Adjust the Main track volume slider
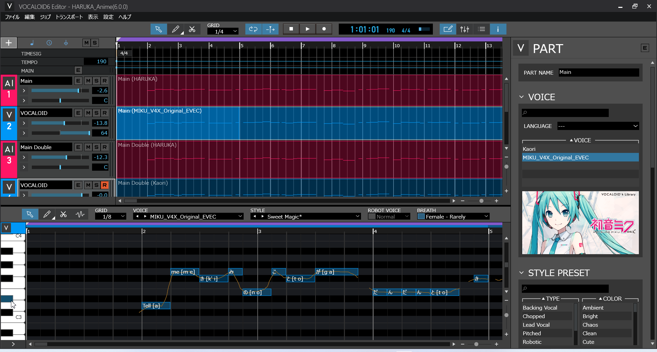Viewport: 657px width, 352px height. (x=60, y=91)
